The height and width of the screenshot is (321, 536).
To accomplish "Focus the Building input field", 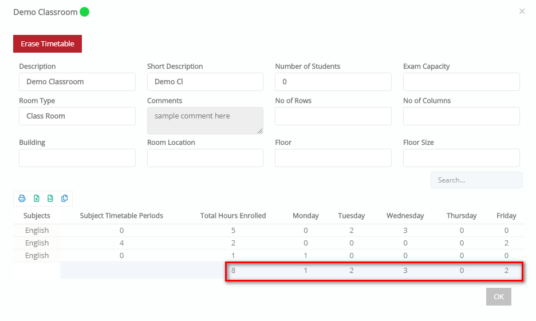I will (77, 158).
